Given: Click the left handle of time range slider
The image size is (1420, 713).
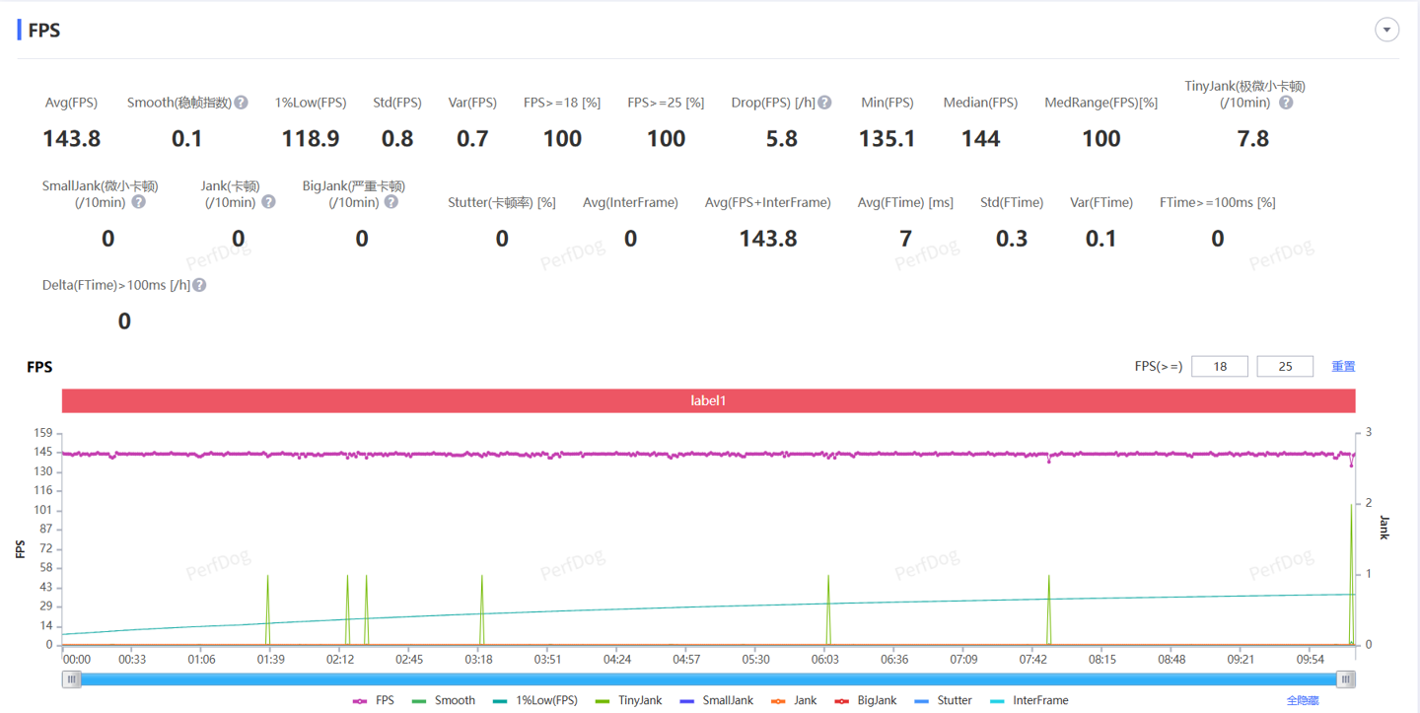Looking at the screenshot, I should click(x=72, y=679).
